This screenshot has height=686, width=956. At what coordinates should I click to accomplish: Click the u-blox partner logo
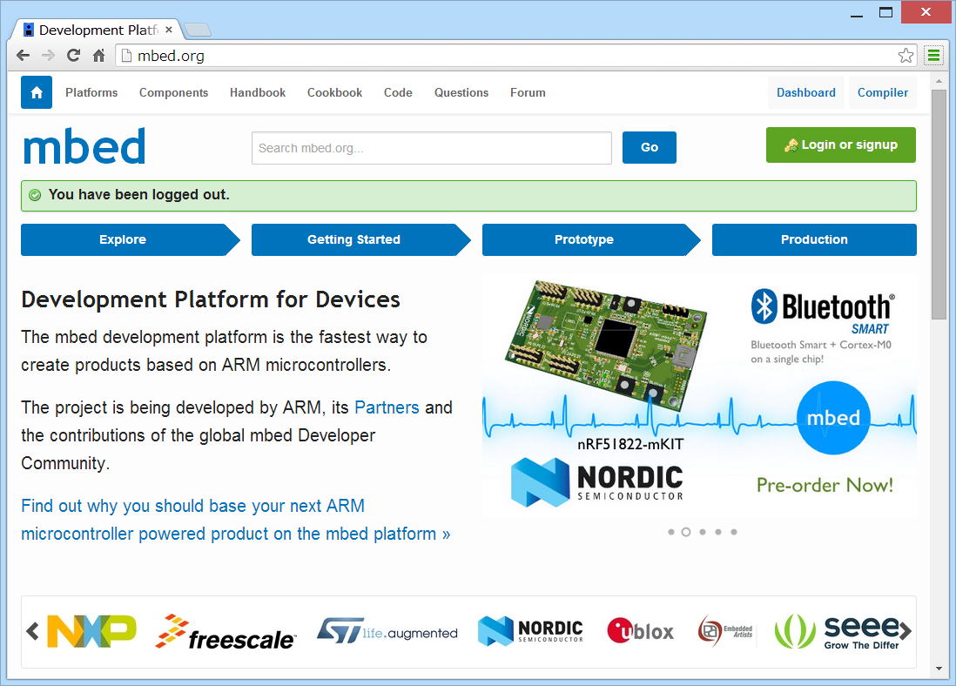[x=640, y=631]
